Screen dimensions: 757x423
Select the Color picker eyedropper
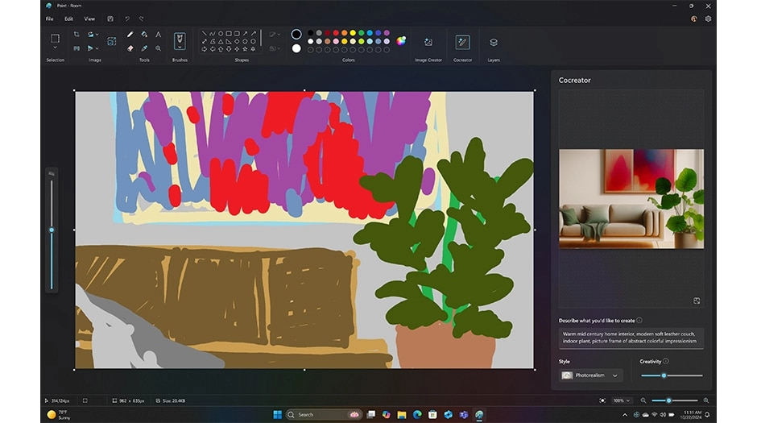pos(144,48)
